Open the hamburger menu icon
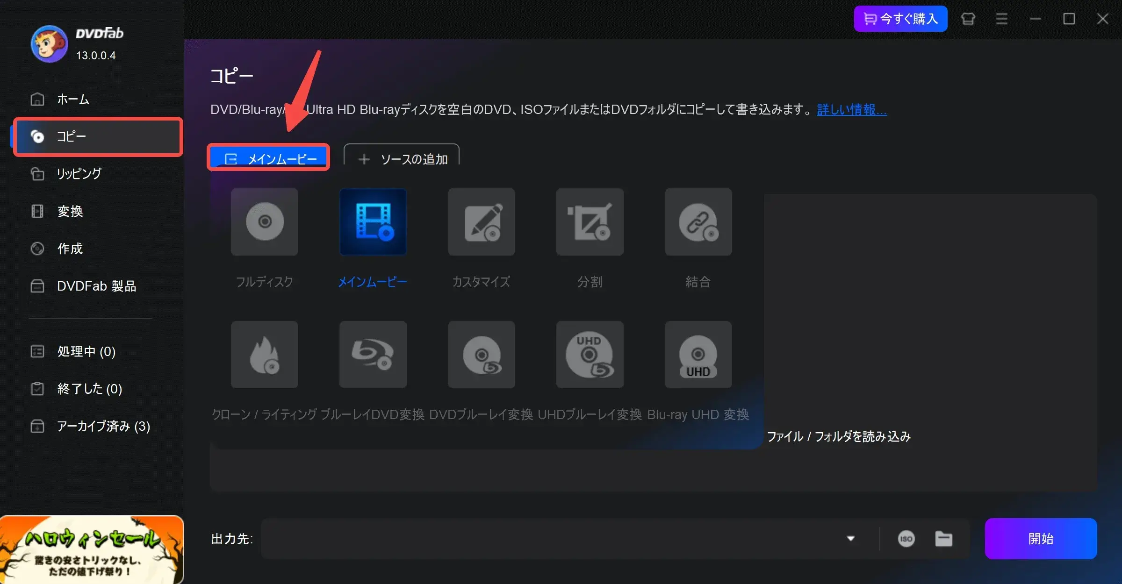The width and height of the screenshot is (1122, 584). click(x=1002, y=19)
